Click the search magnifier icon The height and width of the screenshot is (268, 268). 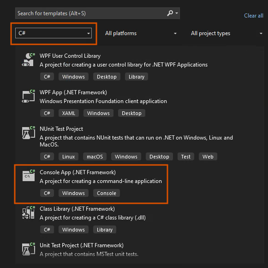(x=170, y=13)
